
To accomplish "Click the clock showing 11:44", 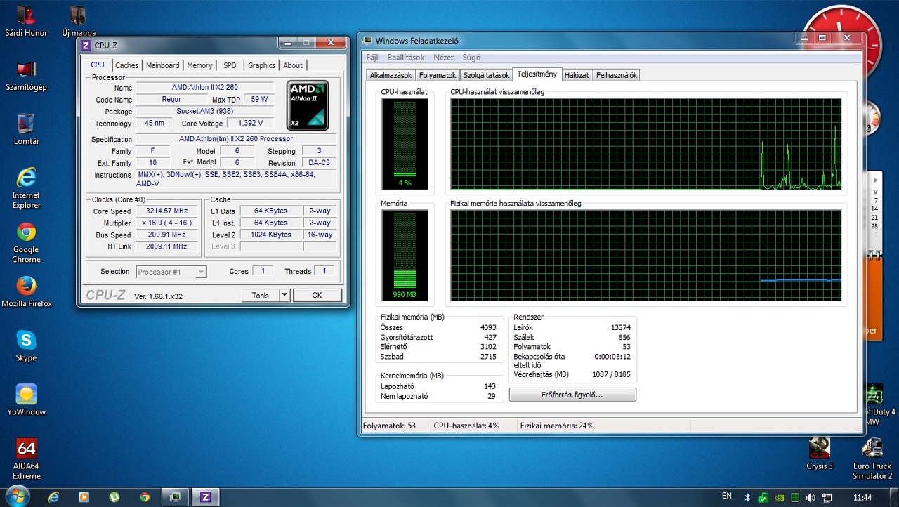I will [862, 497].
